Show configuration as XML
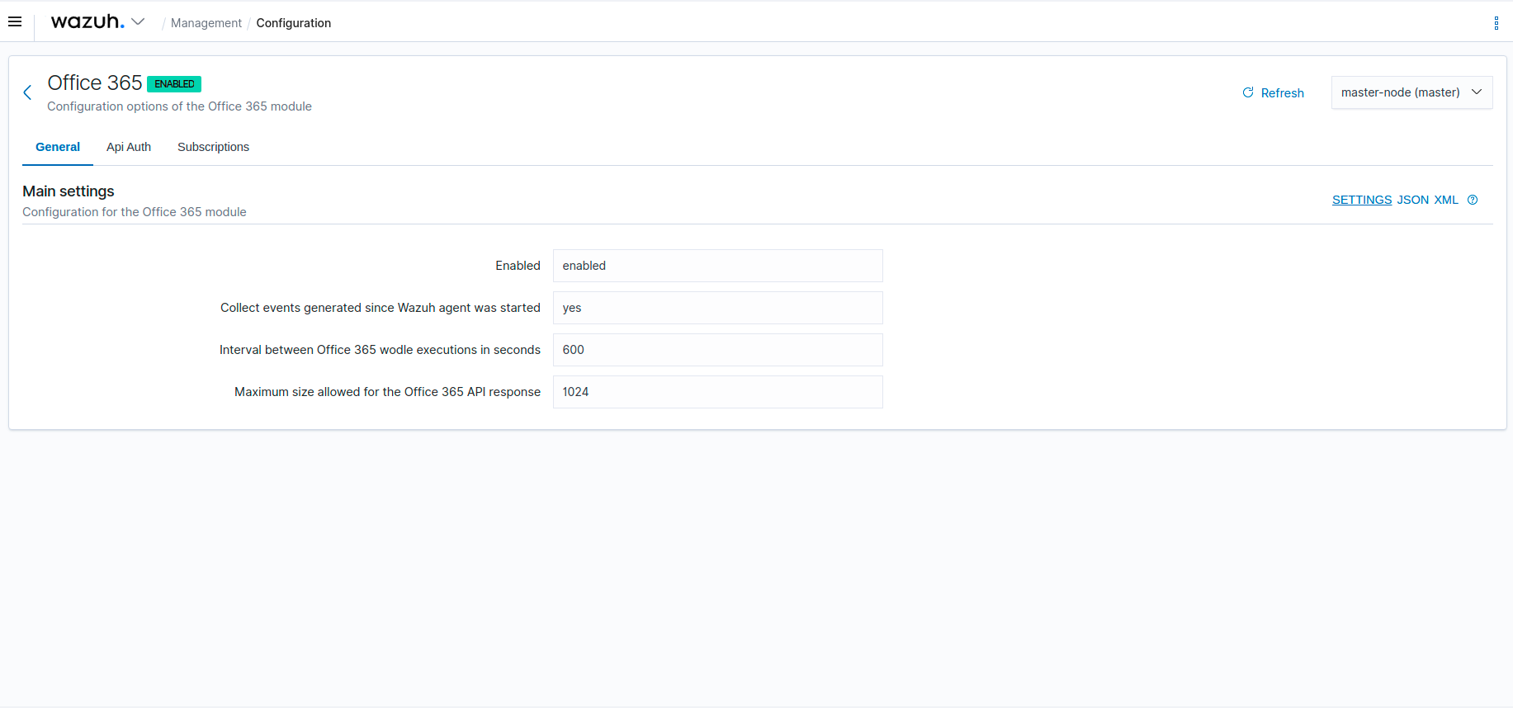 pyautogui.click(x=1445, y=200)
